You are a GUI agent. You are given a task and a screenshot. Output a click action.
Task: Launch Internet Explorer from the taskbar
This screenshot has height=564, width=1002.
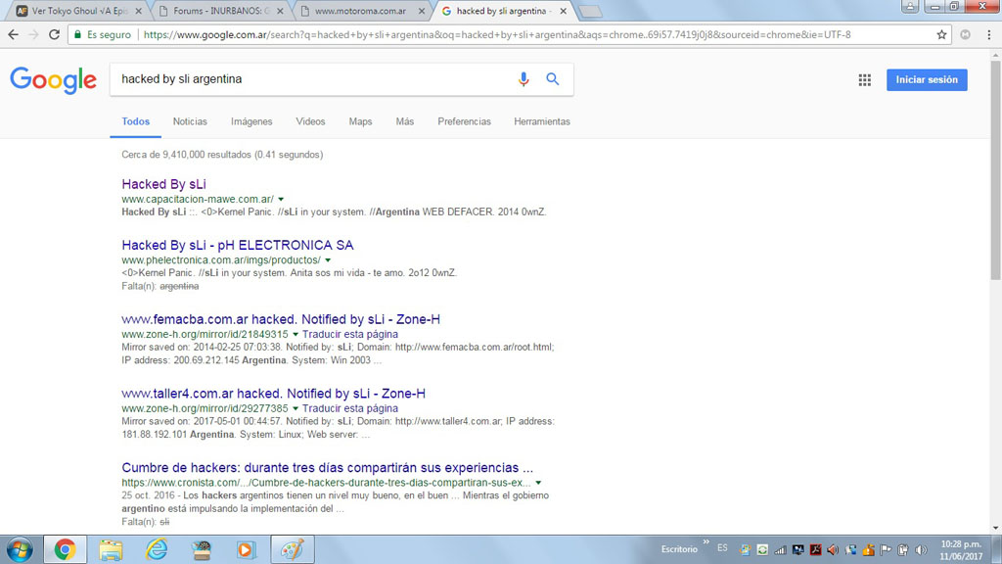[157, 549]
